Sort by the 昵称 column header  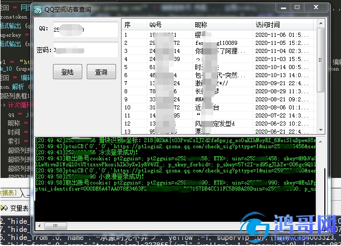pyautogui.click(x=222, y=25)
